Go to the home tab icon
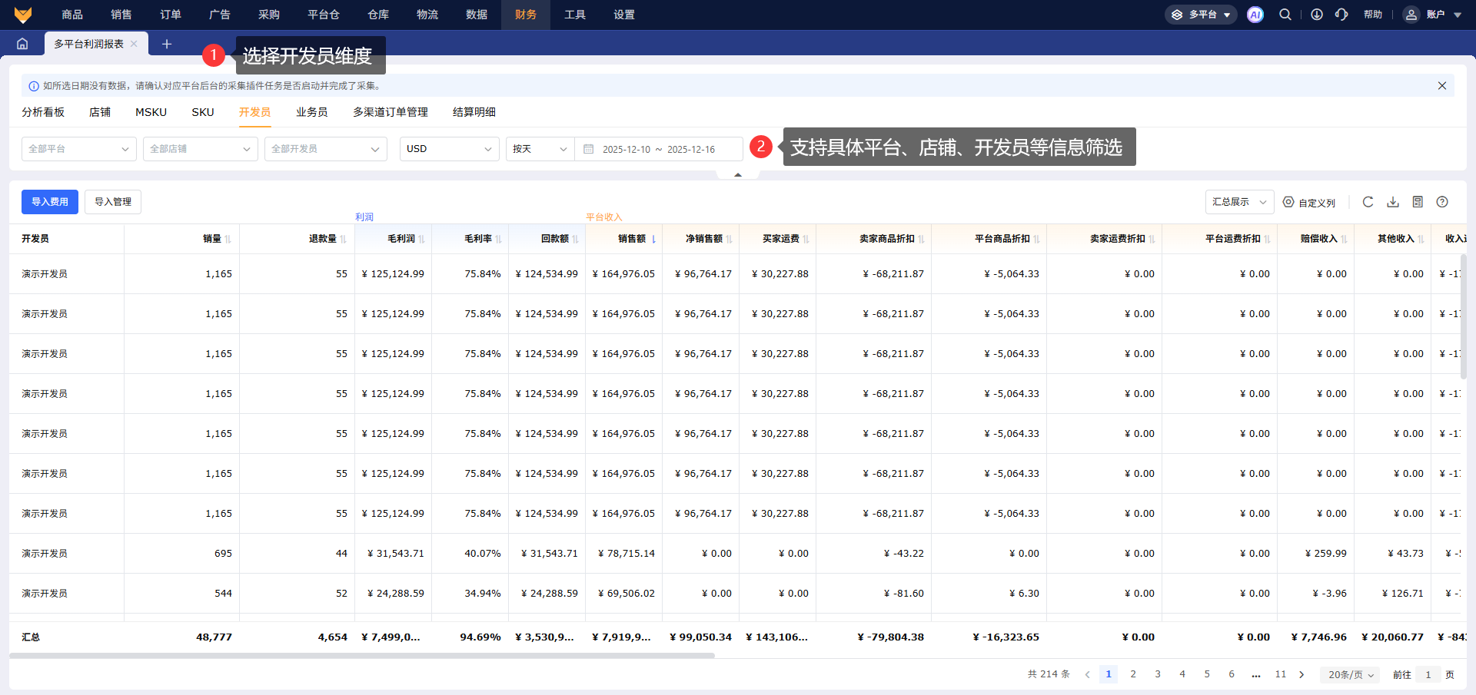This screenshot has height=695, width=1476. click(x=22, y=44)
